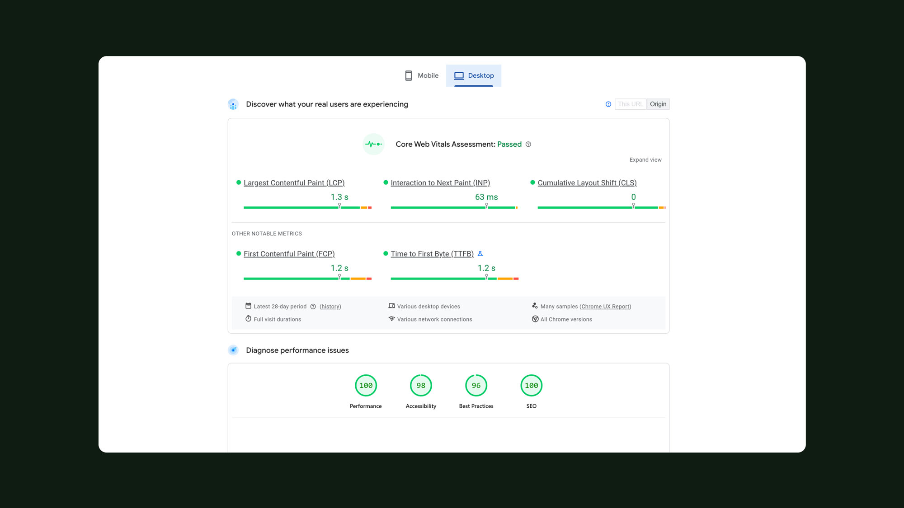
Task: Click the CLS distribution bar
Action: [x=601, y=207]
